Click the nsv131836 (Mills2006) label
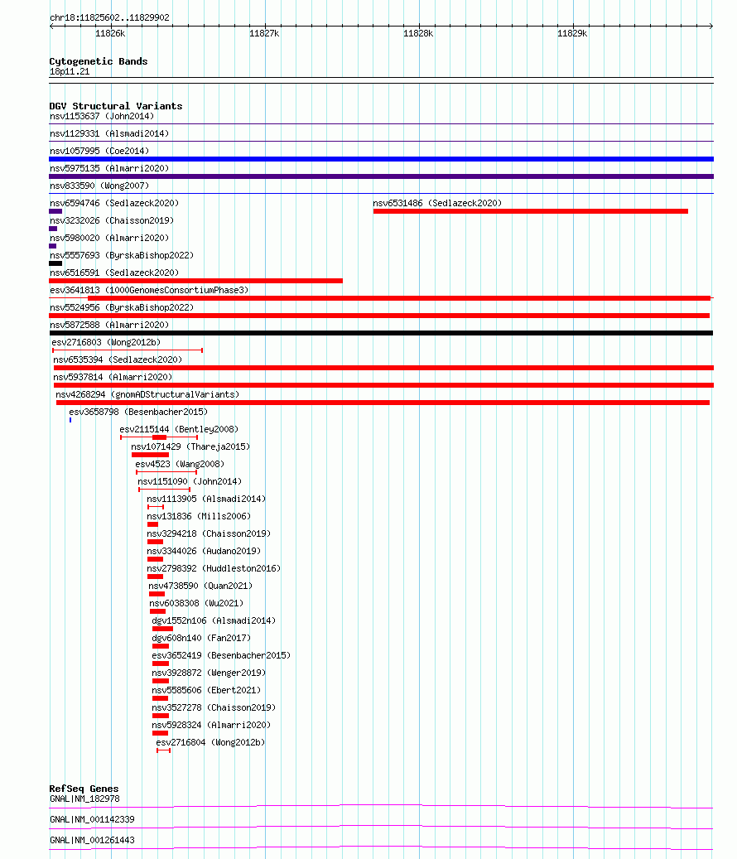737x859 pixels. pos(199,517)
